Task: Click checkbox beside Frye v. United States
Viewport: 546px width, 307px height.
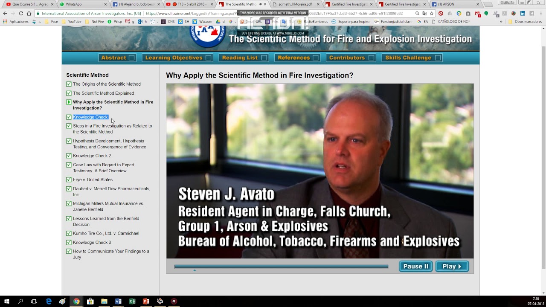Action: point(69,180)
